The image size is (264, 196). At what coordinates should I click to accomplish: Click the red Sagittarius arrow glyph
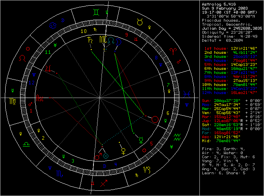[104, 184]
